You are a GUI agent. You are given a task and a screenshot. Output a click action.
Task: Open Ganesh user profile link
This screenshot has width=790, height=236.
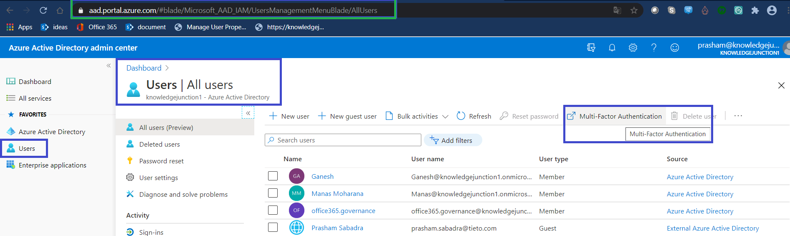click(x=322, y=176)
